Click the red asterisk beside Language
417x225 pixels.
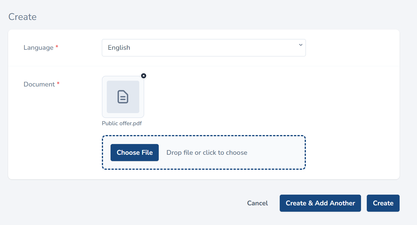tap(57, 47)
